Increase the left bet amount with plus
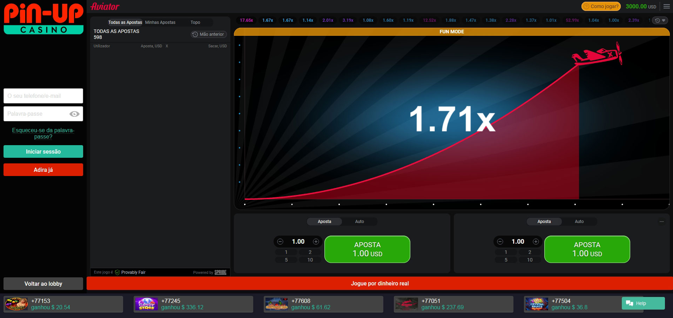This screenshot has height=318, width=673. (x=316, y=242)
